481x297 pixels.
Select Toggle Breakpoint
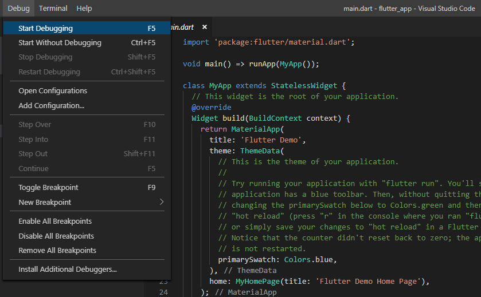point(87,187)
